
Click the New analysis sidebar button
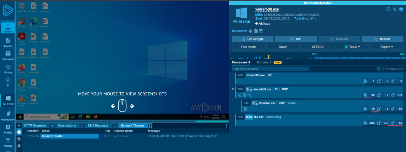pos(8,28)
